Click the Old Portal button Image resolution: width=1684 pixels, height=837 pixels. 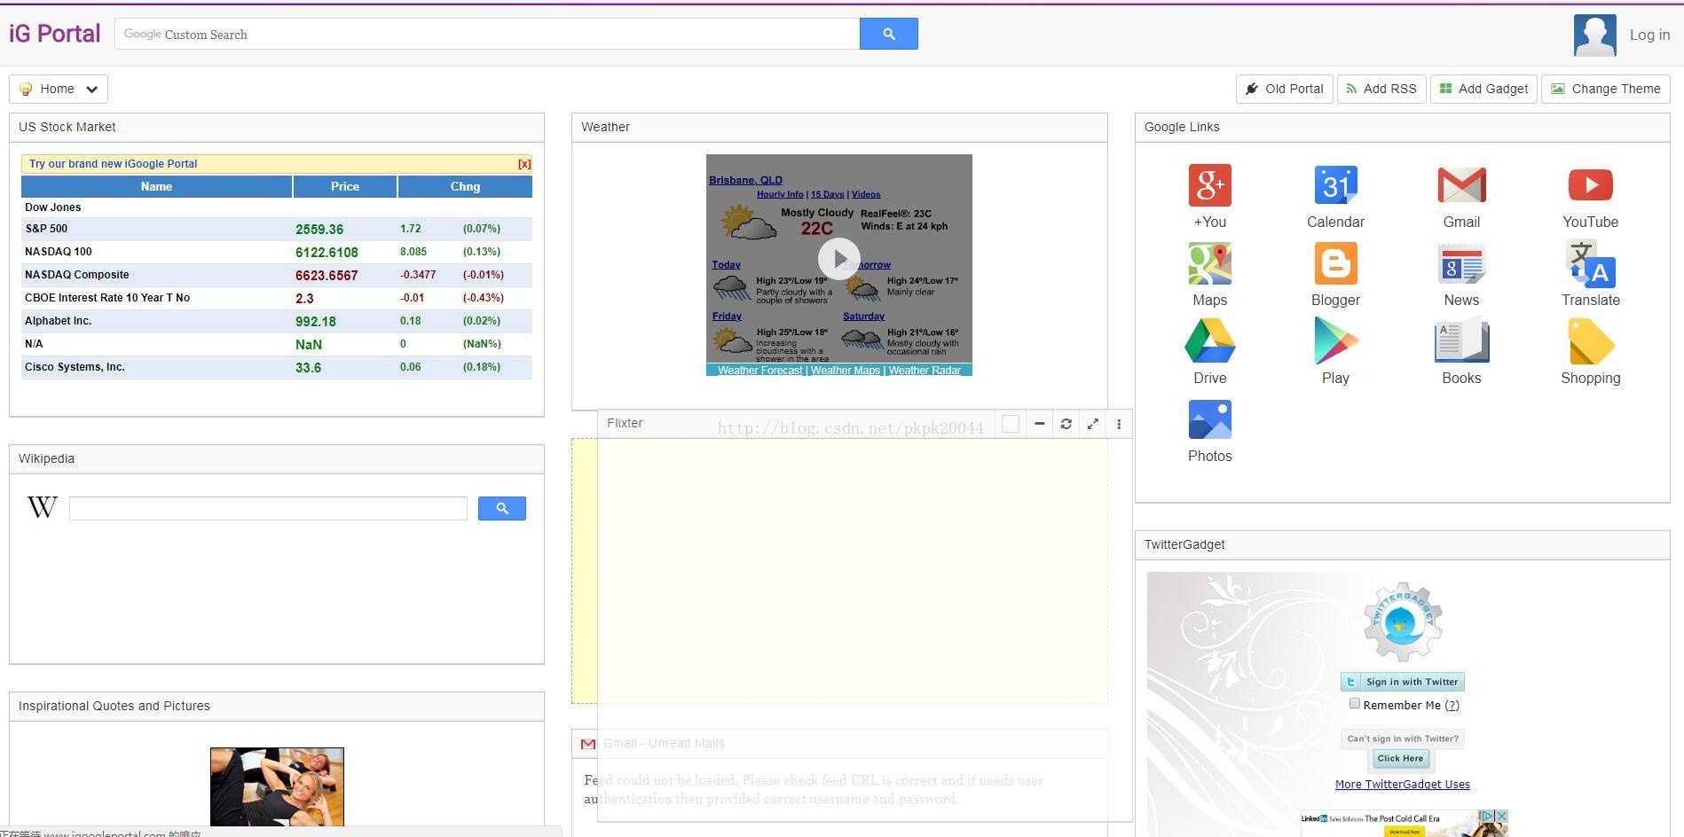pyautogui.click(x=1284, y=89)
